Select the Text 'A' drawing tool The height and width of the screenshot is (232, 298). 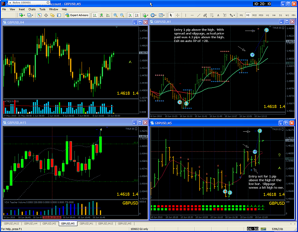218,15
